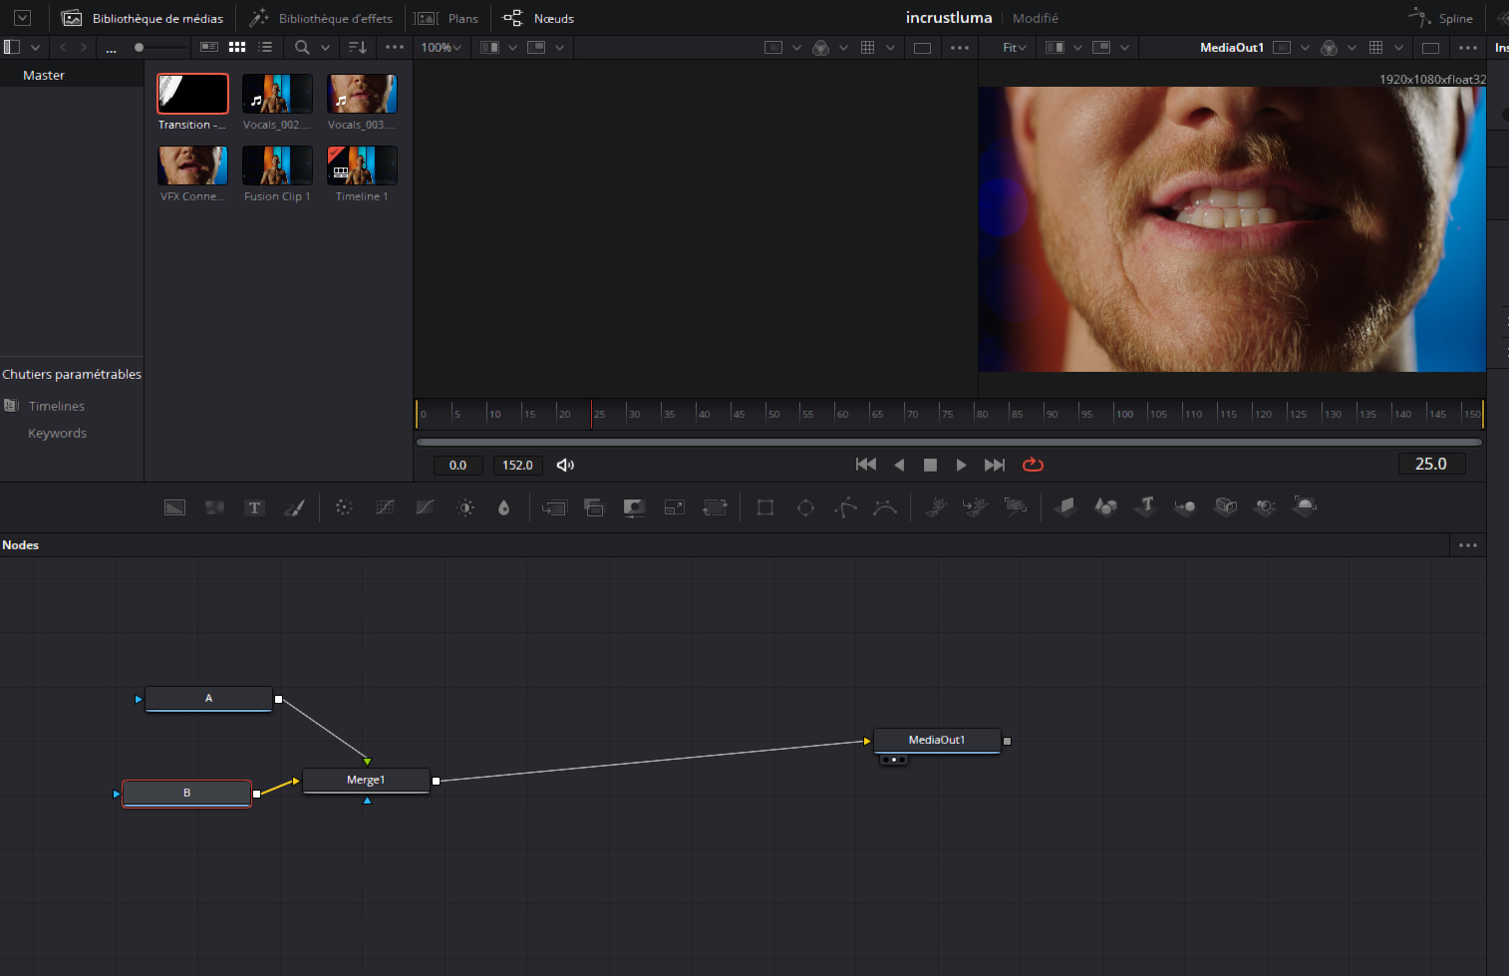The height and width of the screenshot is (976, 1509).
Task: Add a Brightness Contrast node (sun icon)
Action: pos(465,507)
